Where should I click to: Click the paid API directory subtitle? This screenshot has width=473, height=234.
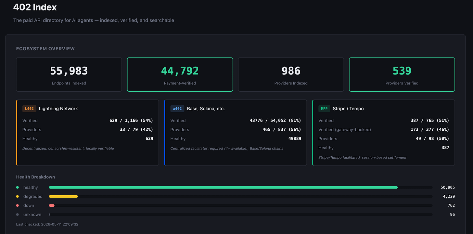coord(94,20)
